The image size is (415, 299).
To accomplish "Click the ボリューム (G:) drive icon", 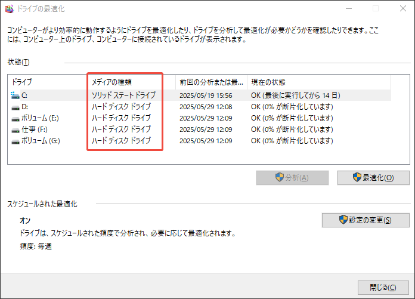I will [x=16, y=141].
